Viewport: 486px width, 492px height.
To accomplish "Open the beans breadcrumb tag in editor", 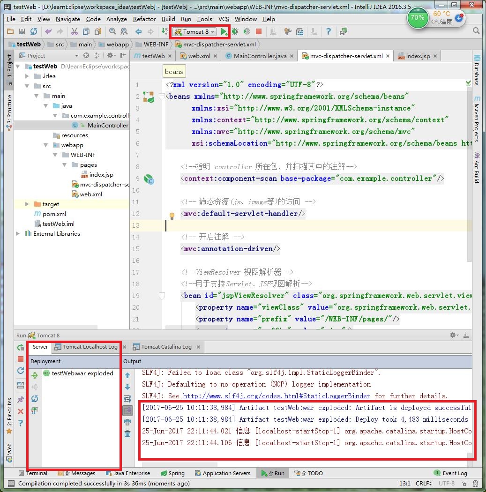I will click(x=174, y=72).
